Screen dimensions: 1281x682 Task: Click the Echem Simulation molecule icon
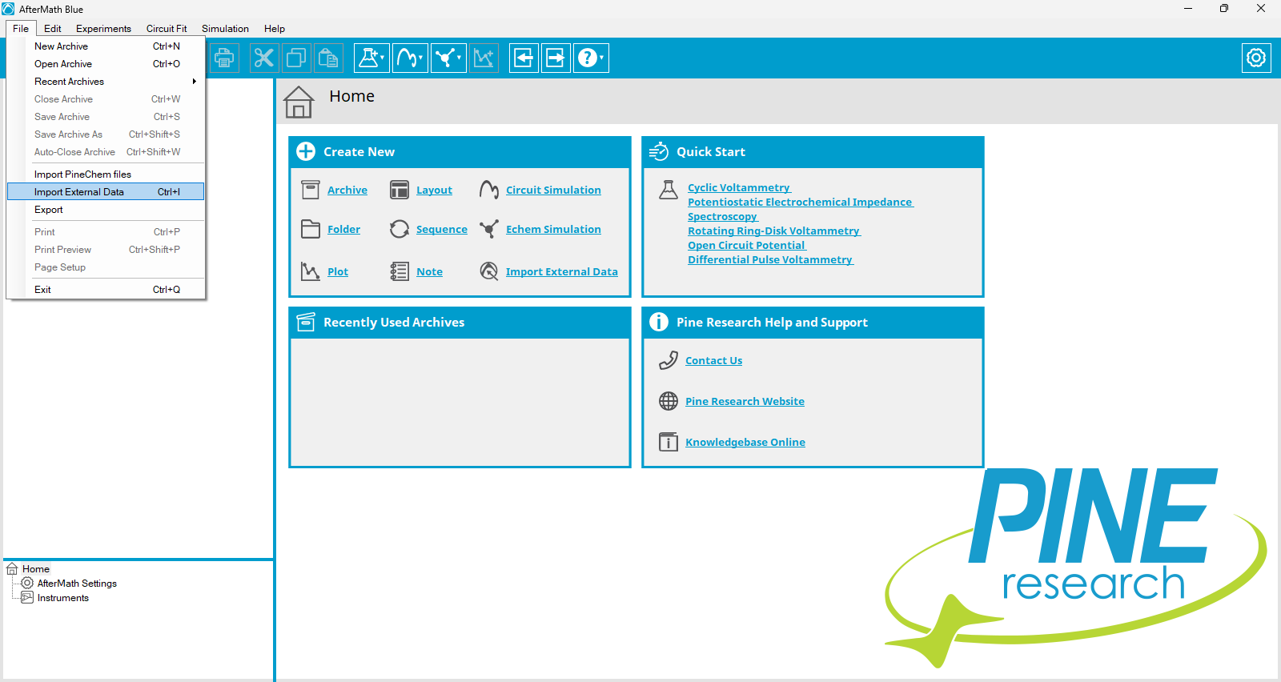click(489, 229)
